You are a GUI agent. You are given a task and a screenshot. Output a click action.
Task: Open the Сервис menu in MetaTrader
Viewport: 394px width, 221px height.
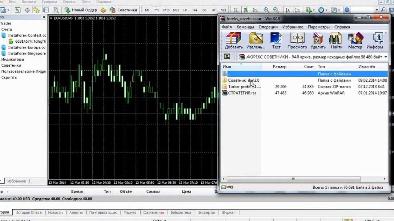(x=69, y=2)
